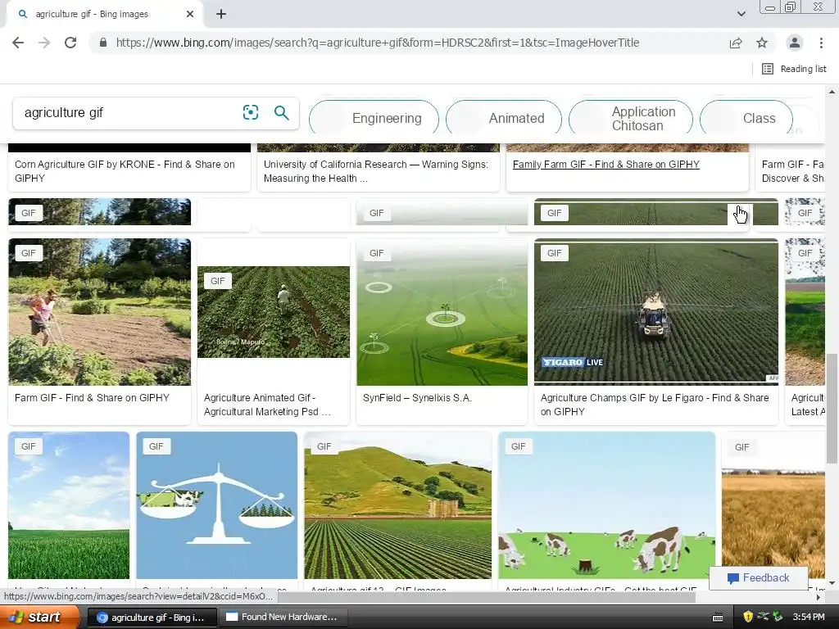This screenshot has height=629, width=839.
Task: Open the green hills farmland thumbnail
Action: (397, 505)
